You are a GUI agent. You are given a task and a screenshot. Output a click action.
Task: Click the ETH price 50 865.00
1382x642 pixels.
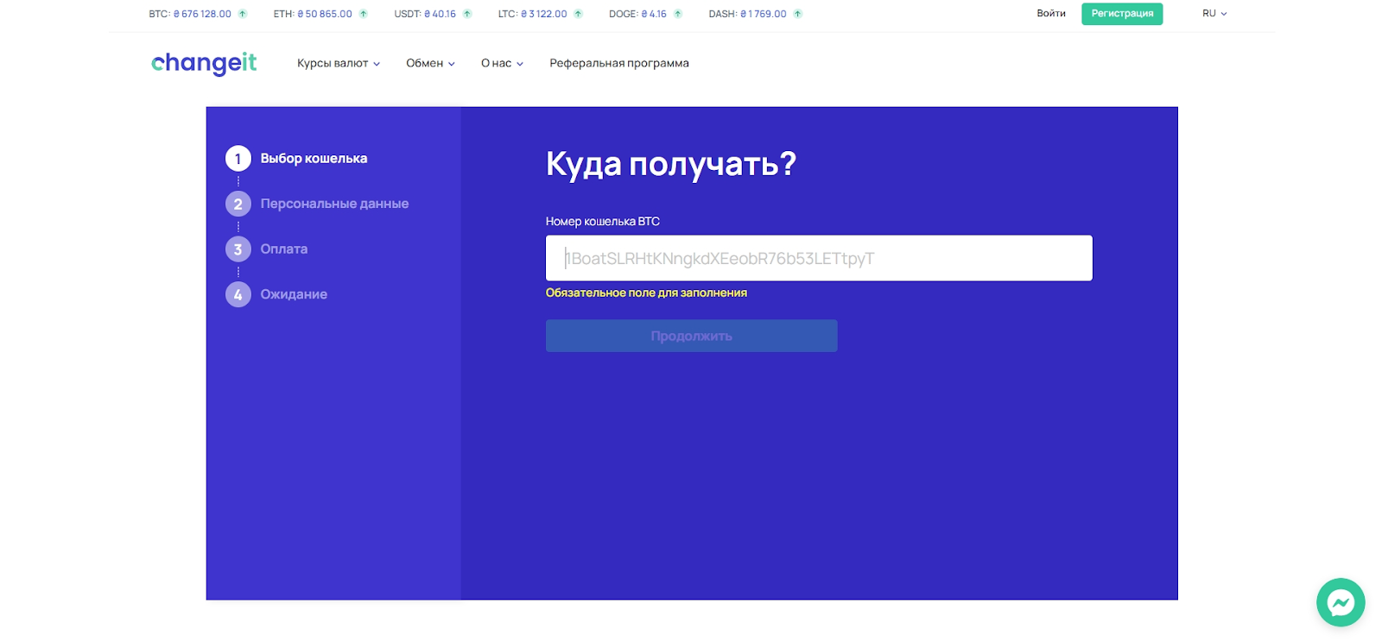pyautogui.click(x=325, y=14)
